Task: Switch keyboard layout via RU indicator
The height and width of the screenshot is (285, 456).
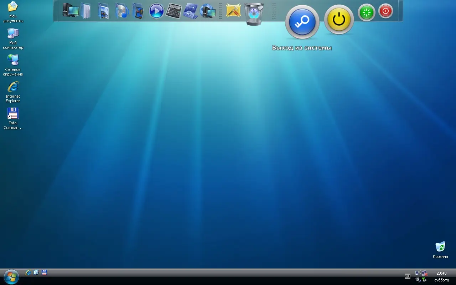Action: pyautogui.click(x=407, y=276)
